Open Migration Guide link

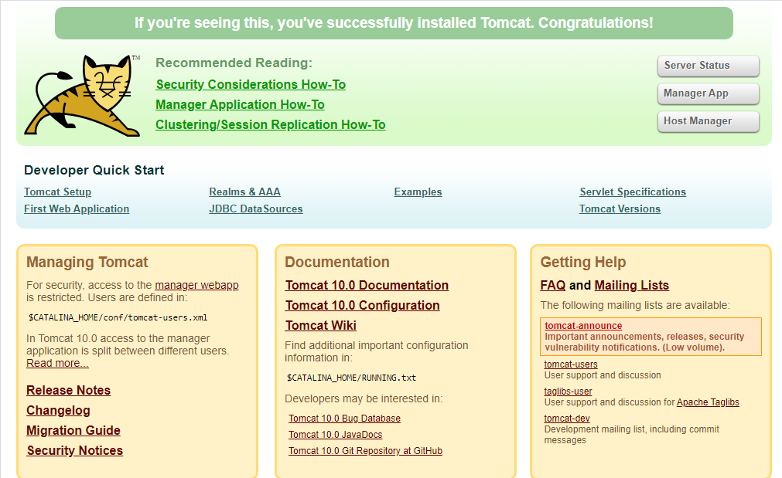(73, 430)
